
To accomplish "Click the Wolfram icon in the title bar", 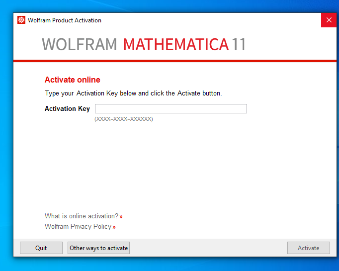I will pos(21,20).
